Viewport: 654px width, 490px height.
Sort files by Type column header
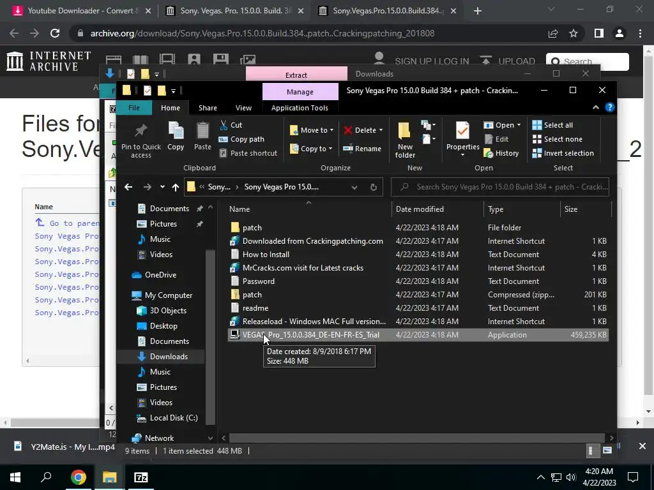(522, 209)
